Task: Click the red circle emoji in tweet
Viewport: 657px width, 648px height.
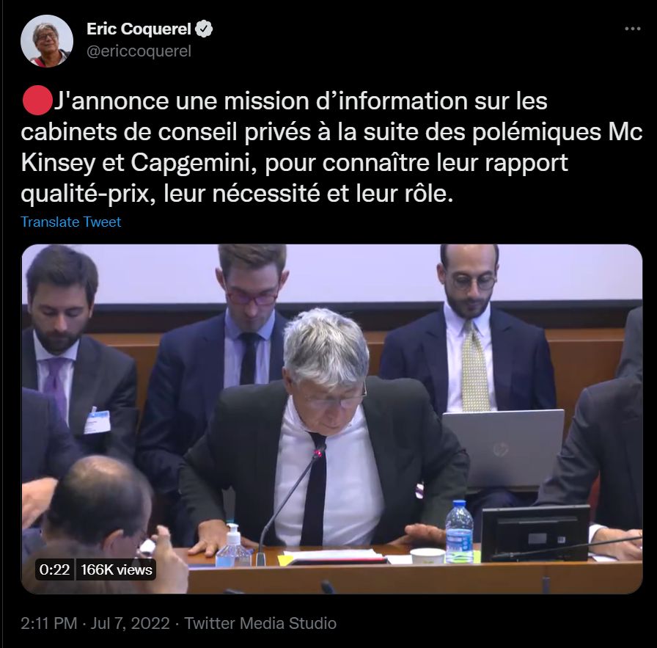Action: (37, 101)
